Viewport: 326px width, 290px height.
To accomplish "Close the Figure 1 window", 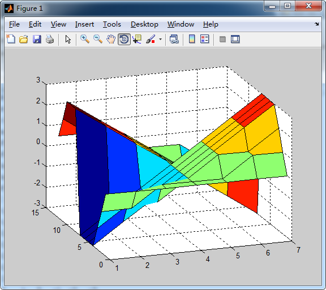I will coord(308,6).
